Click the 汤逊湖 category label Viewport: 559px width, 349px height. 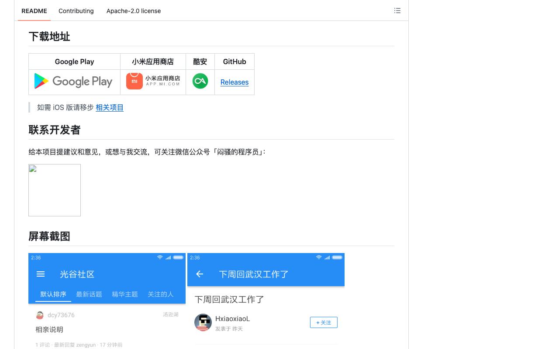[x=171, y=315]
